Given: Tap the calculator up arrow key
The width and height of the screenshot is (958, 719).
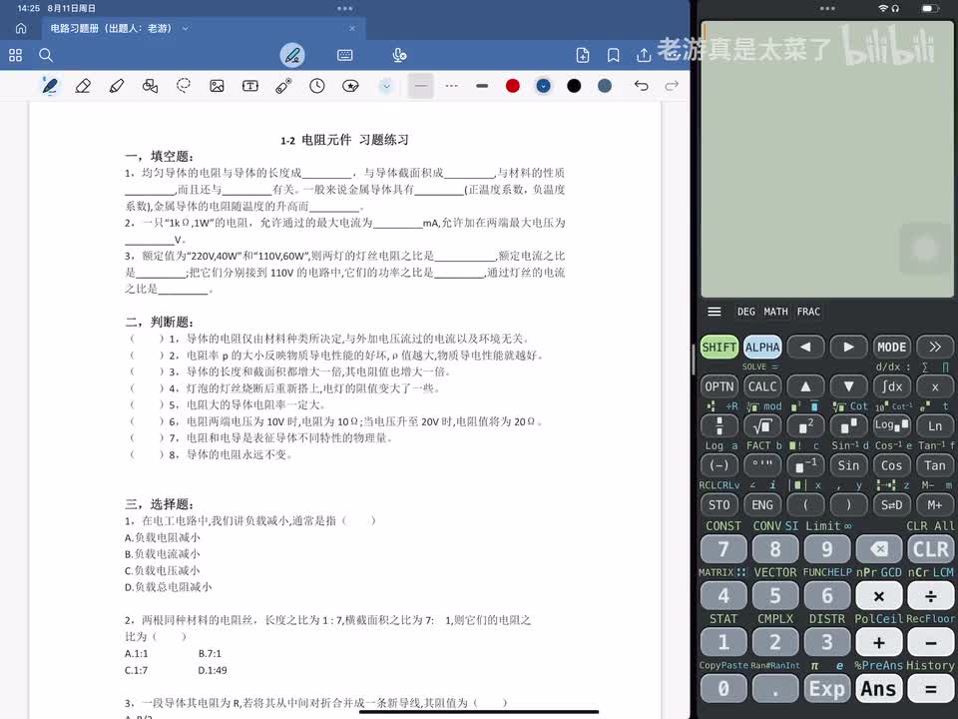Looking at the screenshot, I should (805, 386).
